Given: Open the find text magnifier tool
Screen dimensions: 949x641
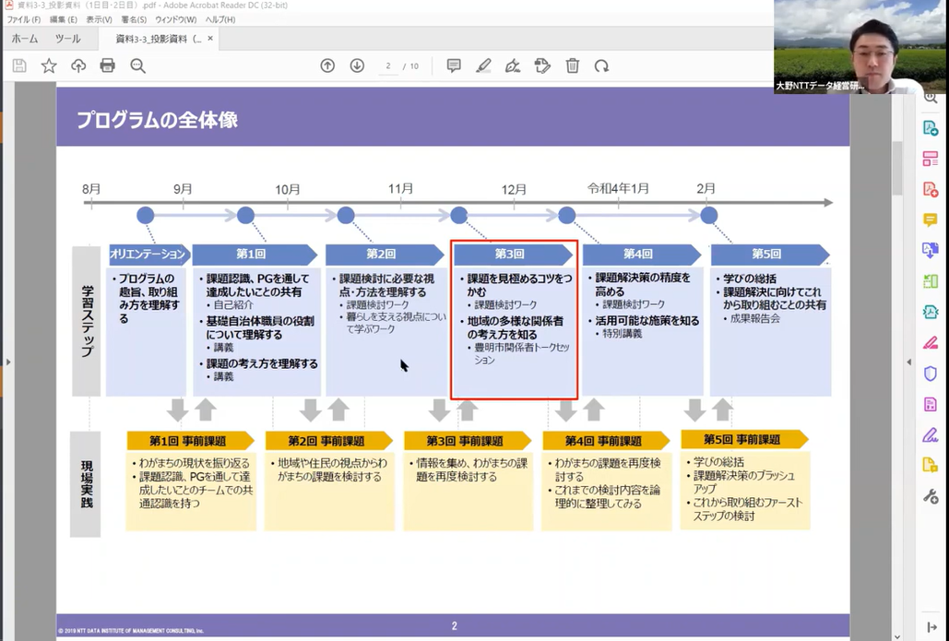Looking at the screenshot, I should tap(137, 65).
